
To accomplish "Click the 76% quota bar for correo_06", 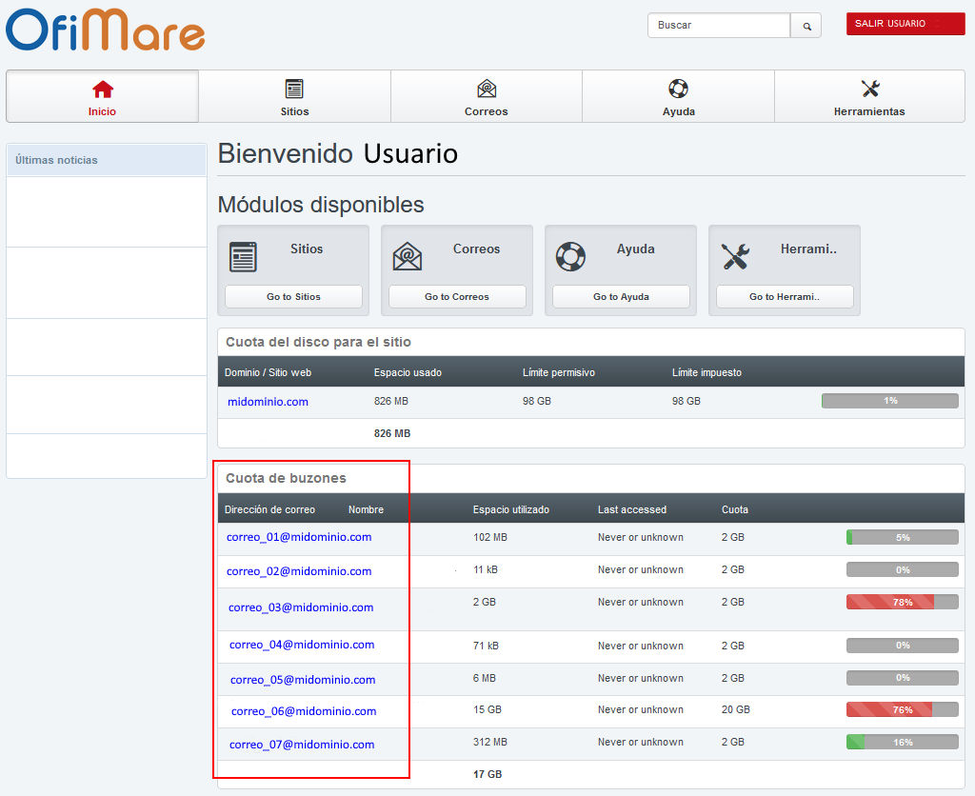I will pyautogui.click(x=903, y=709).
